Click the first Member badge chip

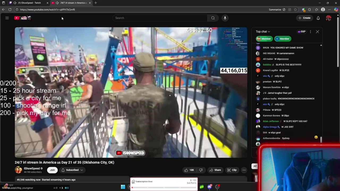click(x=264, y=39)
